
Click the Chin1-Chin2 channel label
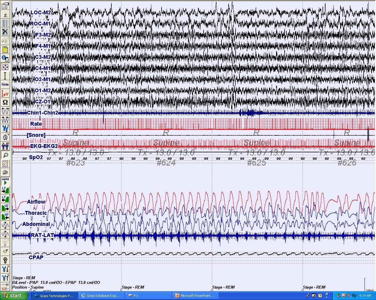(43, 113)
